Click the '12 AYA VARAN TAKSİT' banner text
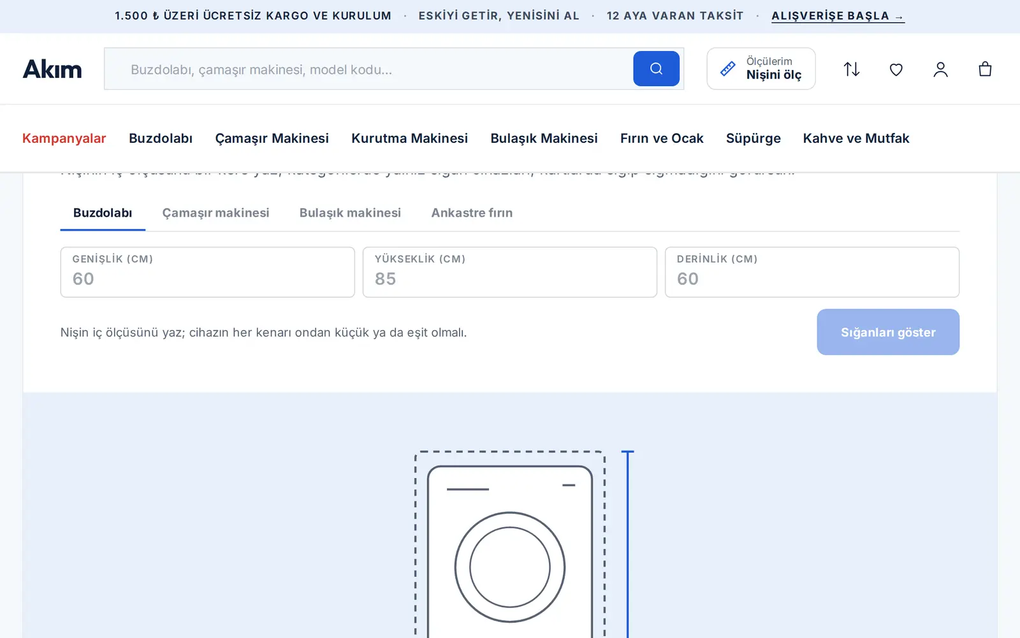The height and width of the screenshot is (638, 1020). (x=675, y=16)
